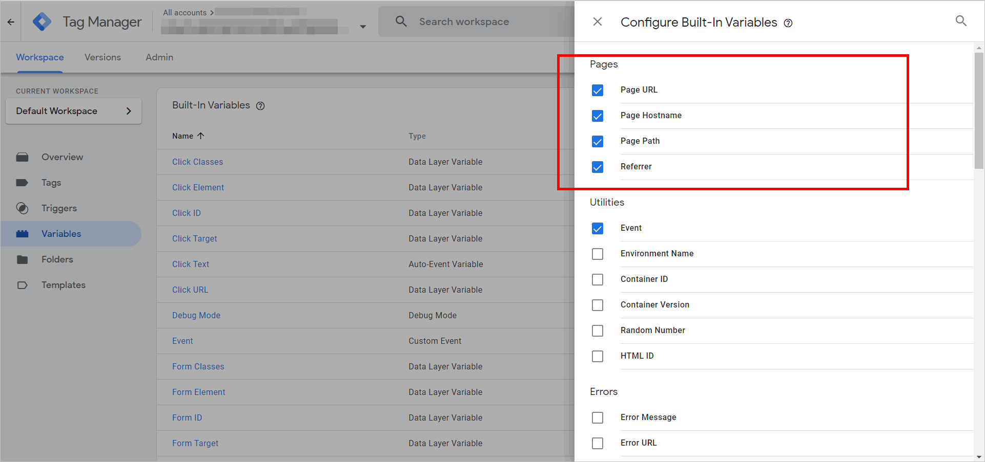
Task: Open the Click Classes variable
Action: coord(197,162)
